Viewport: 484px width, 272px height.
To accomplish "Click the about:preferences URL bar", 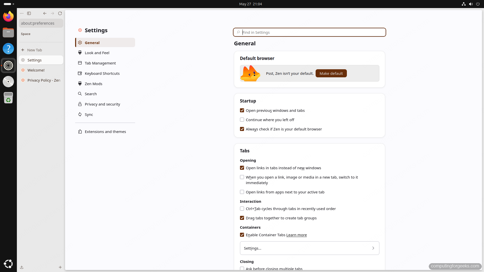I will click(41, 23).
